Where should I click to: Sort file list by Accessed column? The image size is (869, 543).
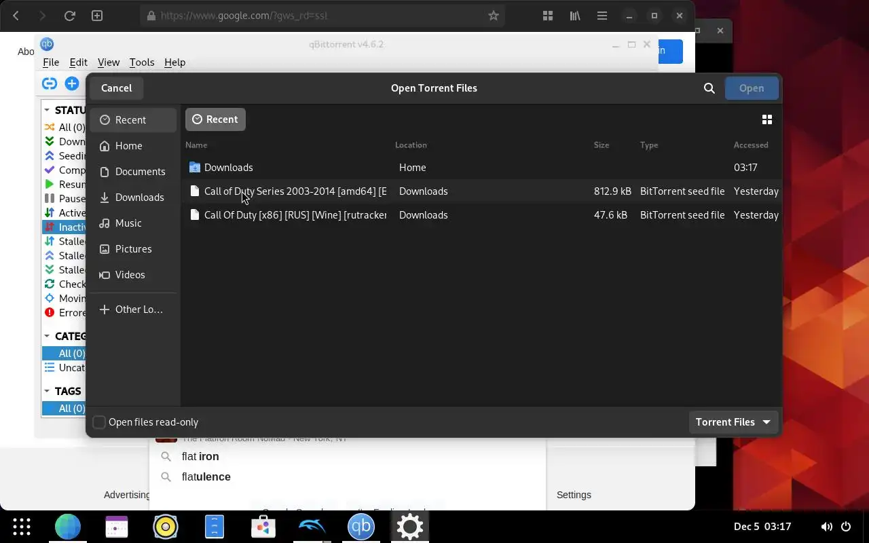pyautogui.click(x=751, y=145)
